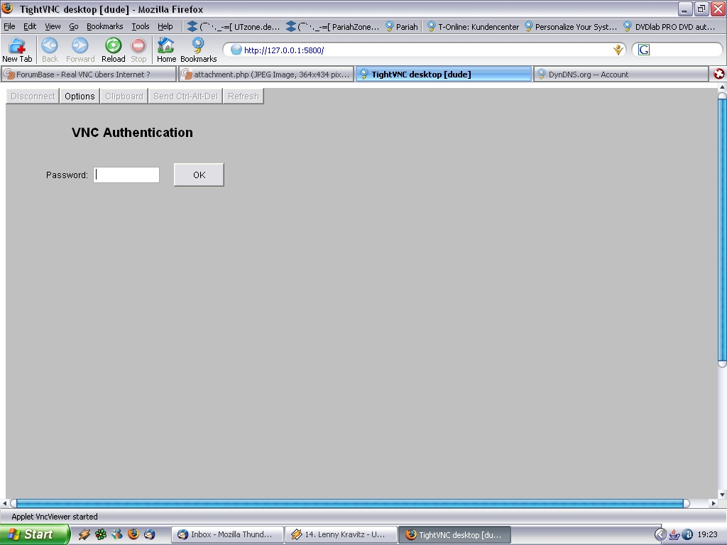Open the VNC Options button
The width and height of the screenshot is (727, 545).
pos(80,97)
